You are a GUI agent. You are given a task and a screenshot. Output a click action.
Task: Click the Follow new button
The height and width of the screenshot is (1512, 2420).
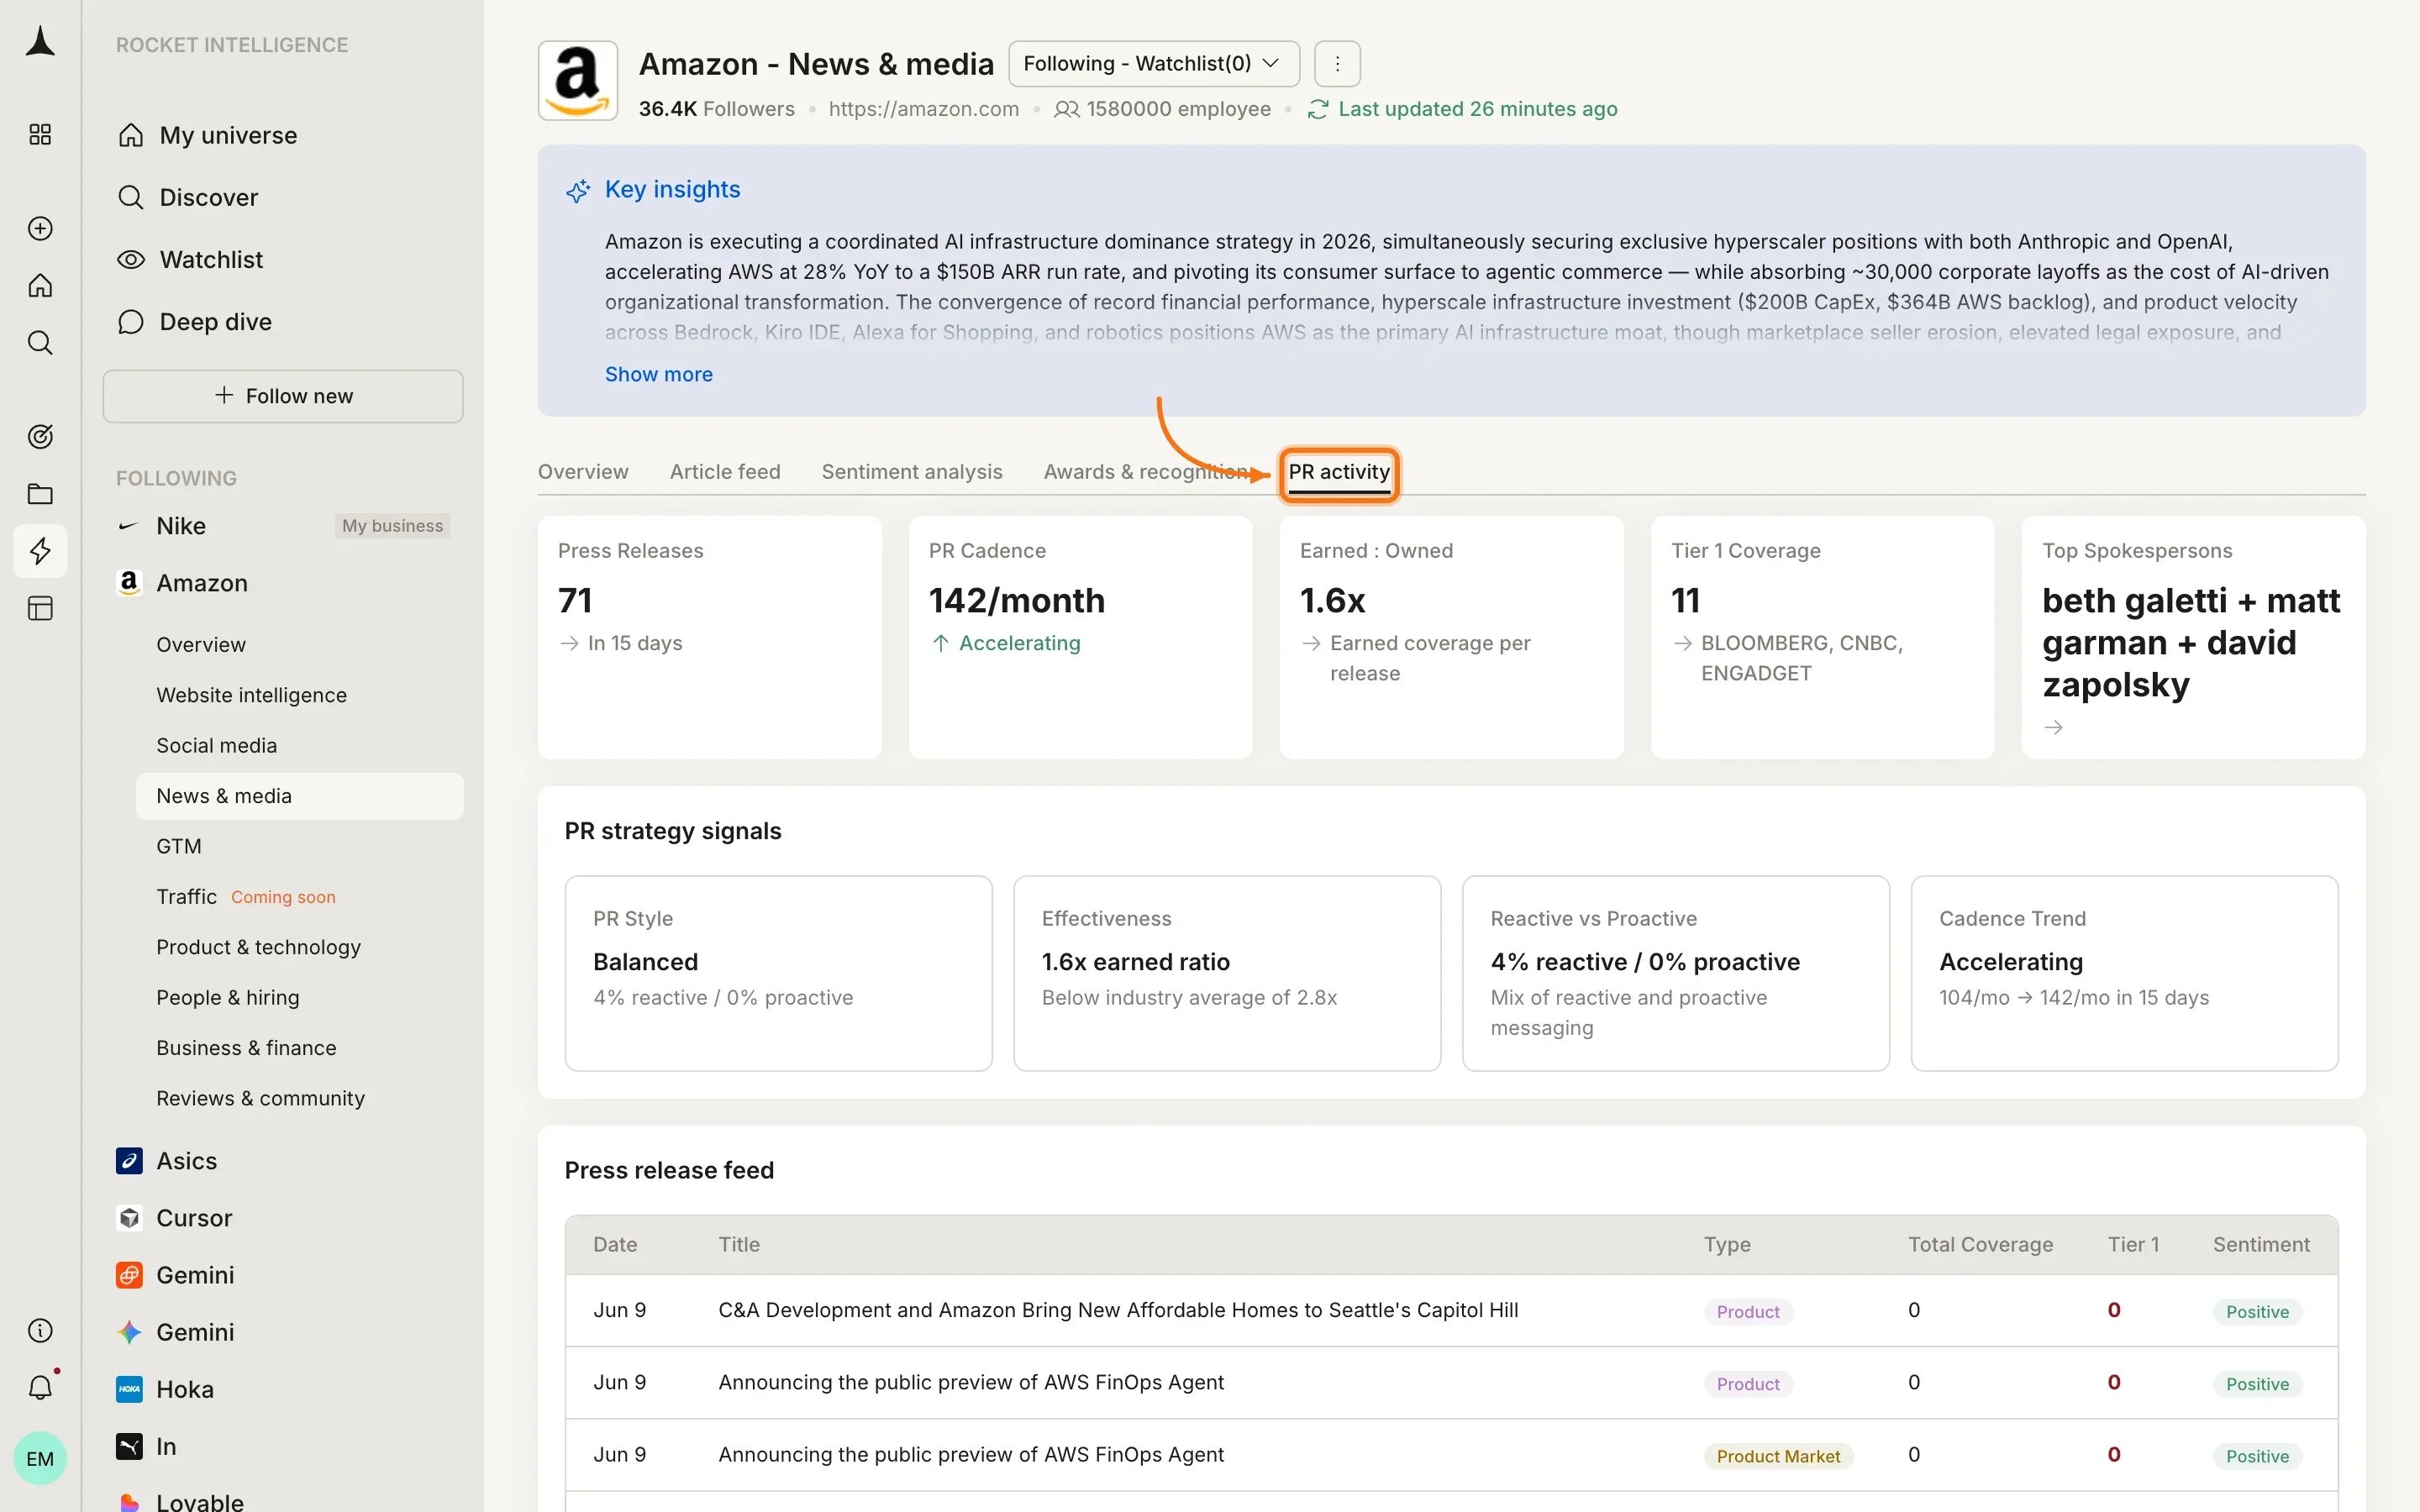tap(283, 396)
